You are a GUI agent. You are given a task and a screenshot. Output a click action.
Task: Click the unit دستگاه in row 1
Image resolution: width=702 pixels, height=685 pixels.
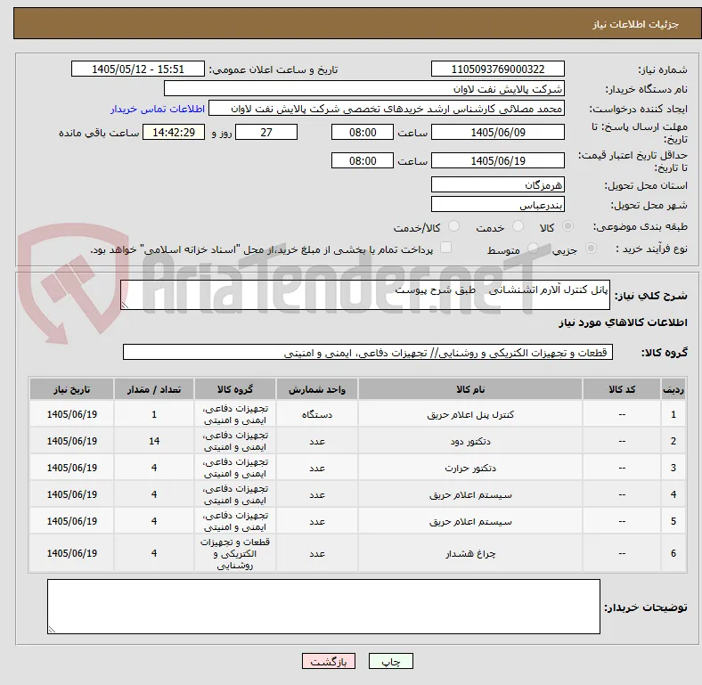click(x=317, y=414)
